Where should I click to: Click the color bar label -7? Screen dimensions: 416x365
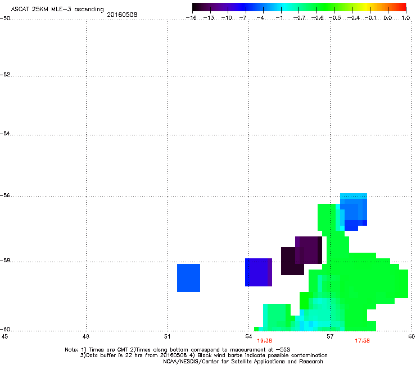click(x=242, y=18)
